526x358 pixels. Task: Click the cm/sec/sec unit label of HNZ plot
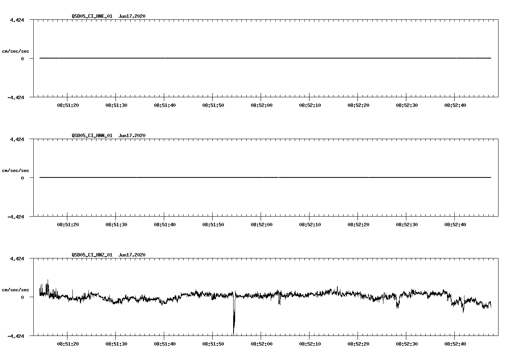tap(15, 290)
